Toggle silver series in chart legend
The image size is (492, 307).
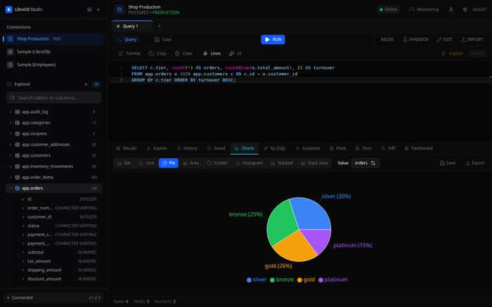pyautogui.click(x=257, y=280)
